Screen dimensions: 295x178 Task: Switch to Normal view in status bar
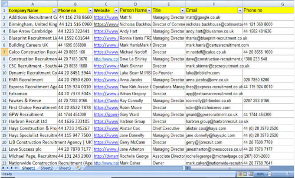239,174
